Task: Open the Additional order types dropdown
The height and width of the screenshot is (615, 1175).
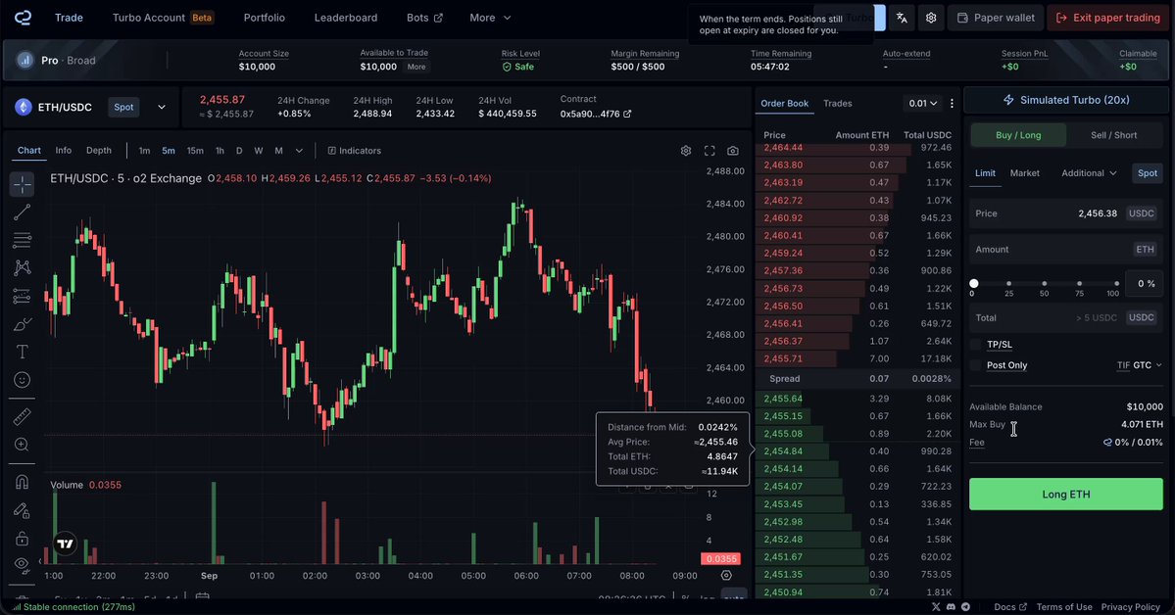Action: (x=1089, y=173)
